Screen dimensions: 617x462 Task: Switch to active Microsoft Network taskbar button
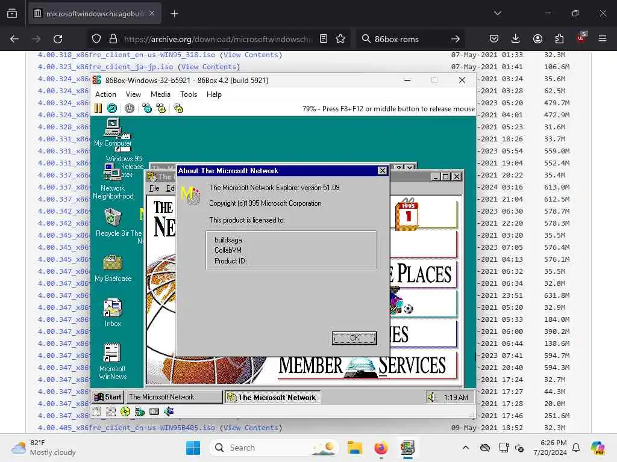coord(273,397)
